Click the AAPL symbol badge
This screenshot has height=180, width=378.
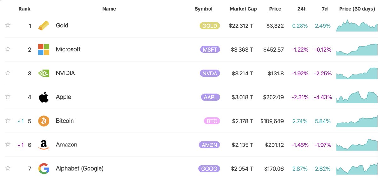pyautogui.click(x=210, y=97)
